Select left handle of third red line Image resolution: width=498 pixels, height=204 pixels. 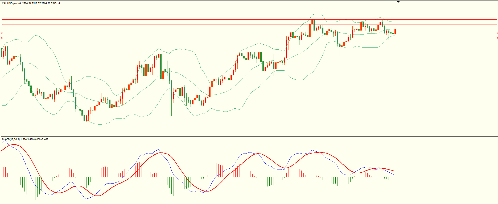[x=2, y=33]
